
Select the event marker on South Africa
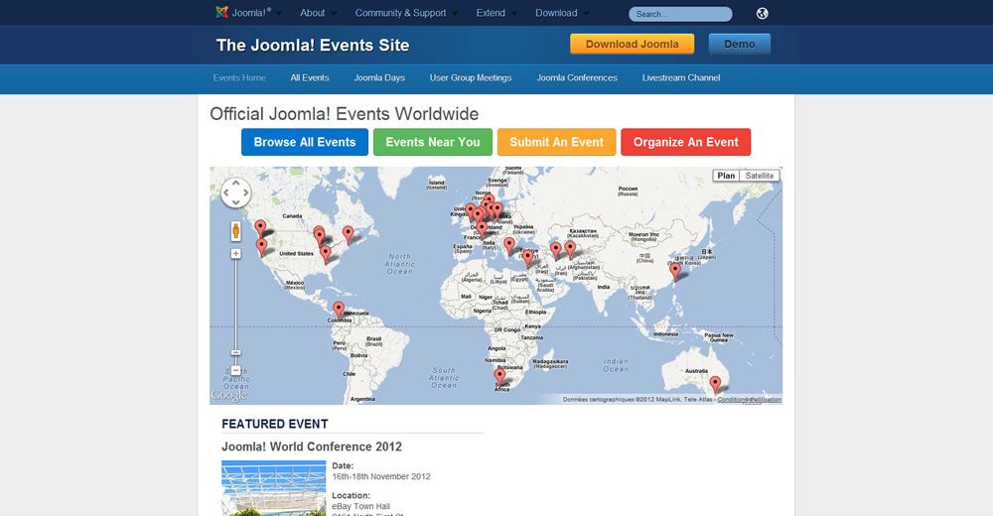coord(500,377)
